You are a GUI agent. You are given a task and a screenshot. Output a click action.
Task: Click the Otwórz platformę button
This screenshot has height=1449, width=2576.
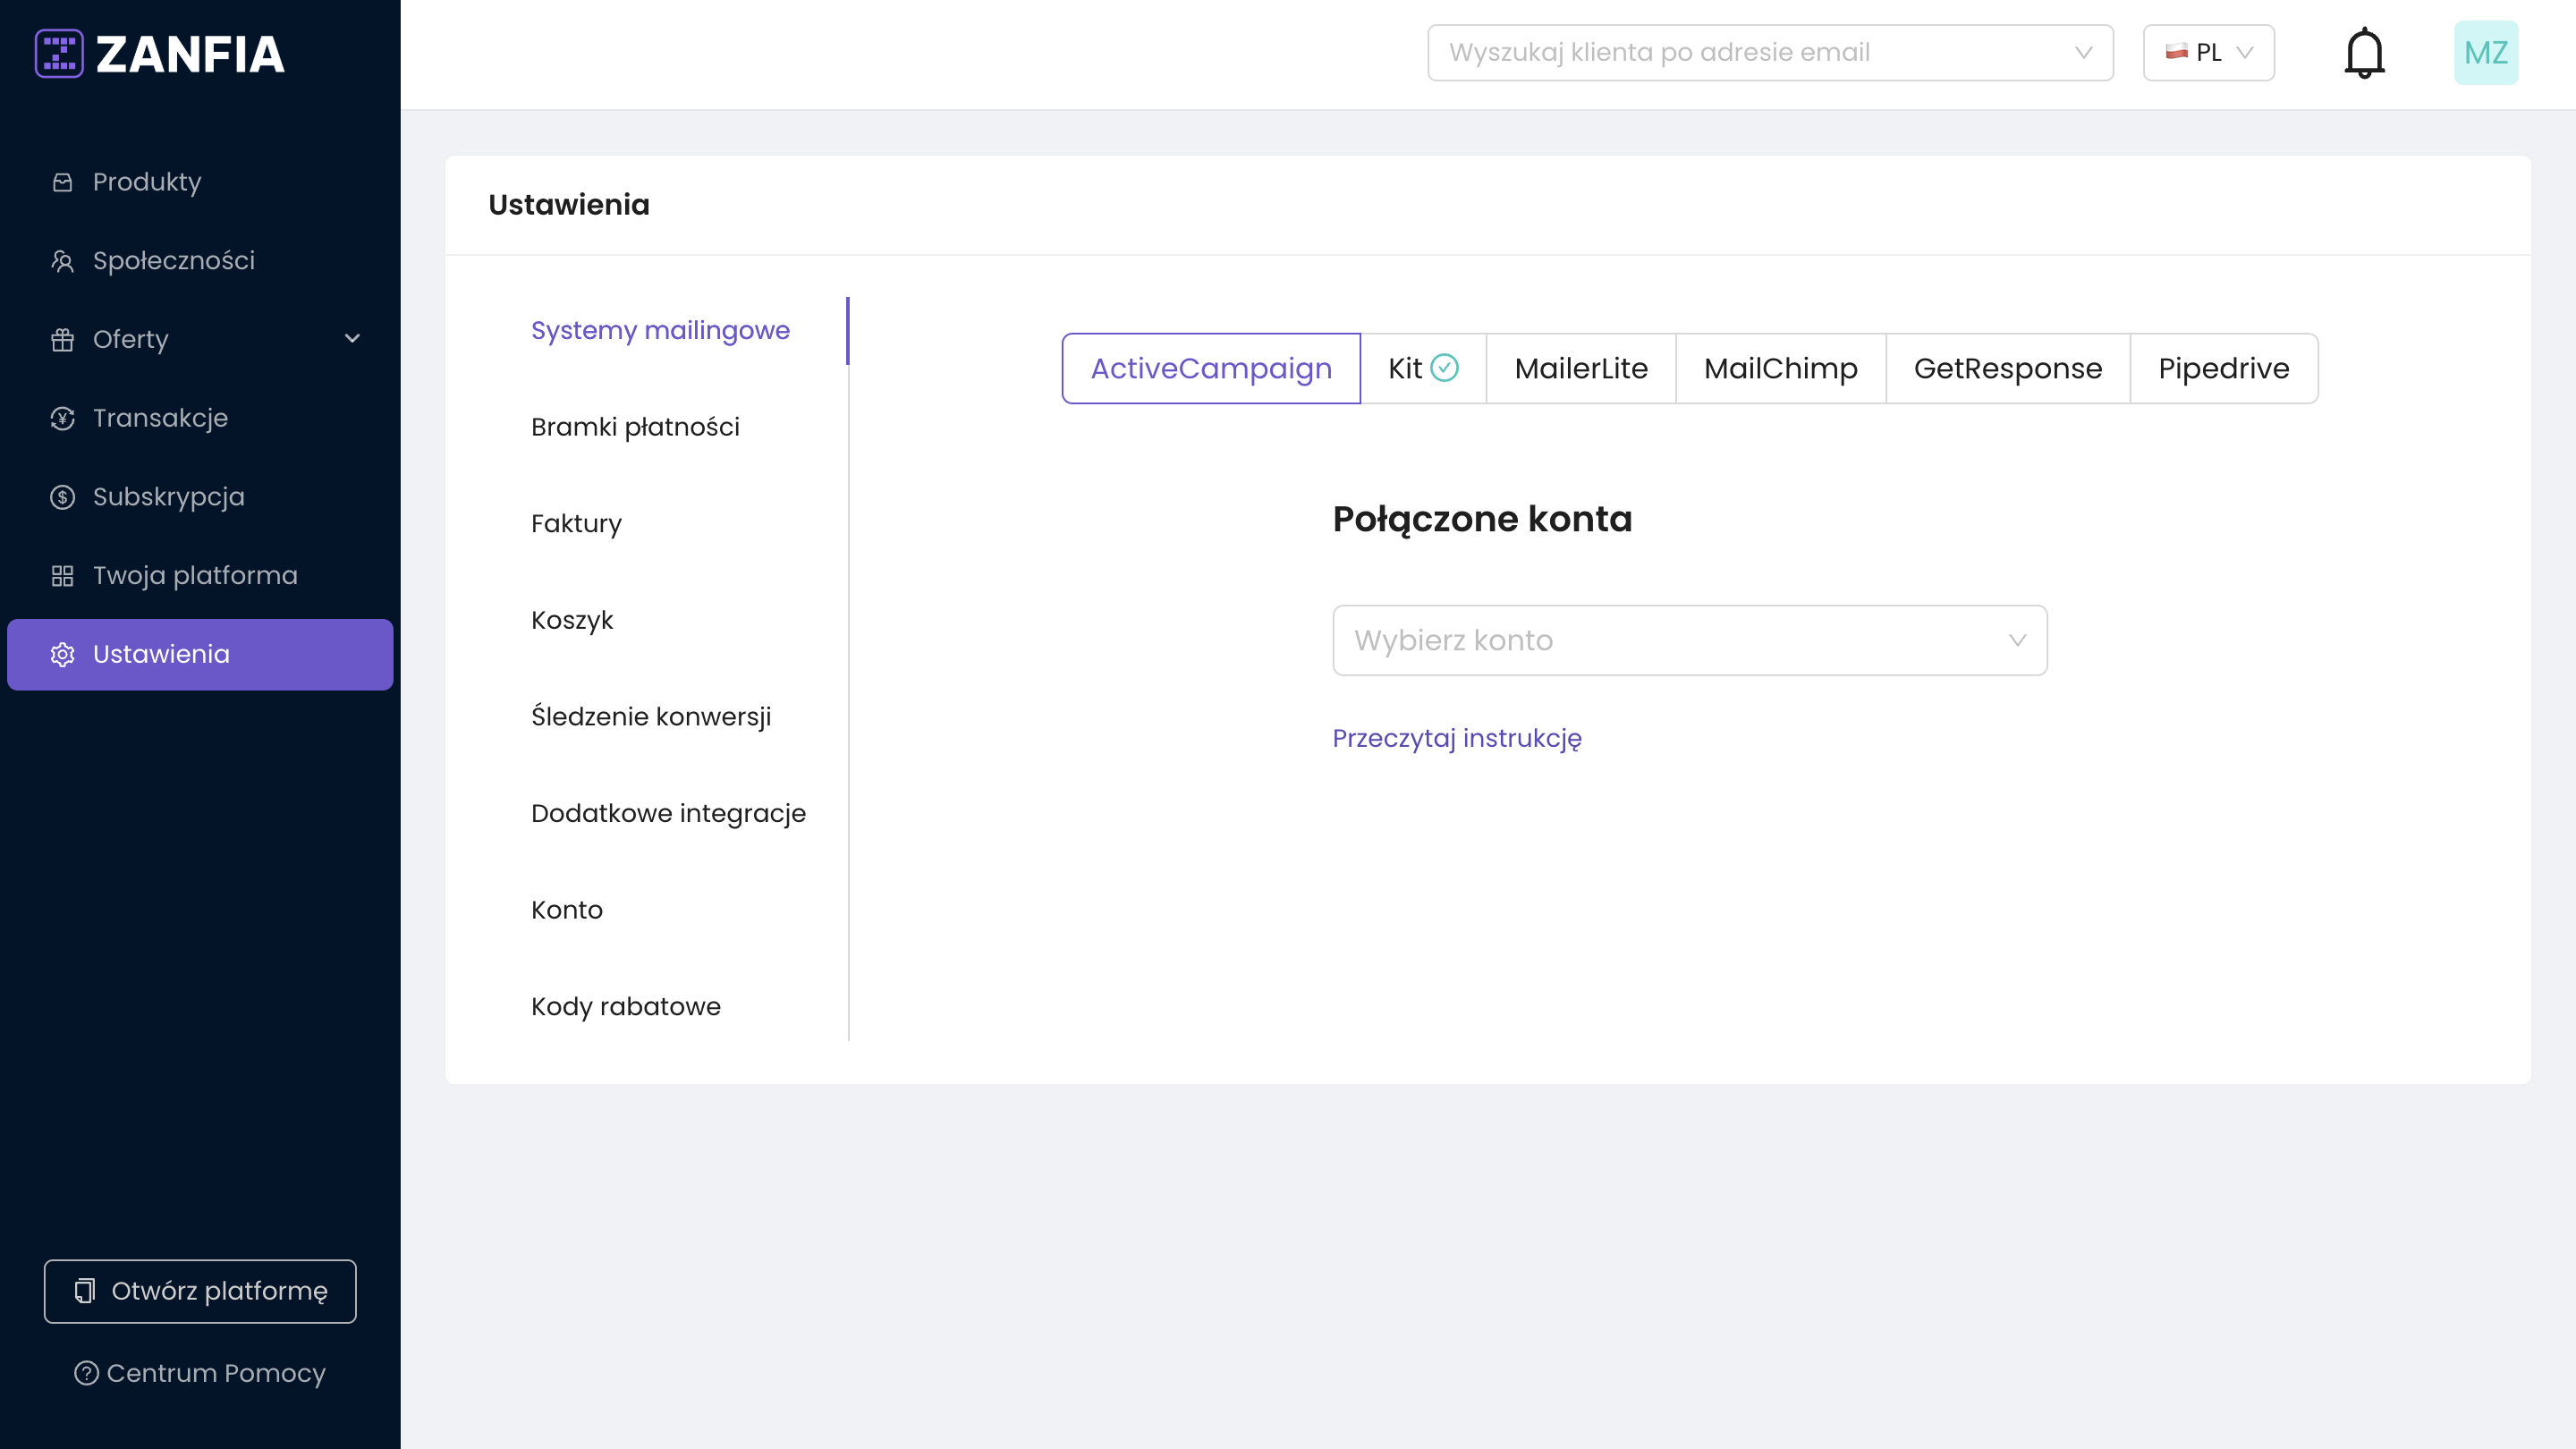coord(200,1291)
